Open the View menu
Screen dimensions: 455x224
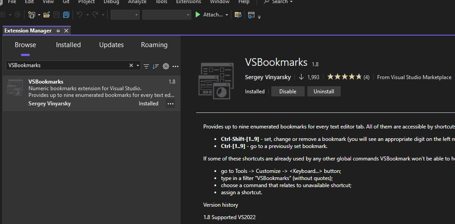(x=48, y=2)
